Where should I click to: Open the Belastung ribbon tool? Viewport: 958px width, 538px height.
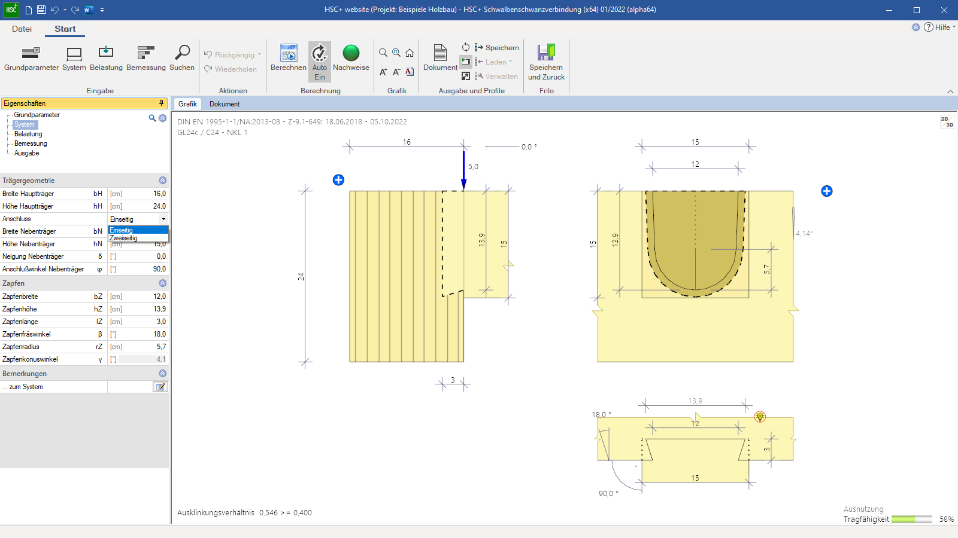click(x=106, y=59)
